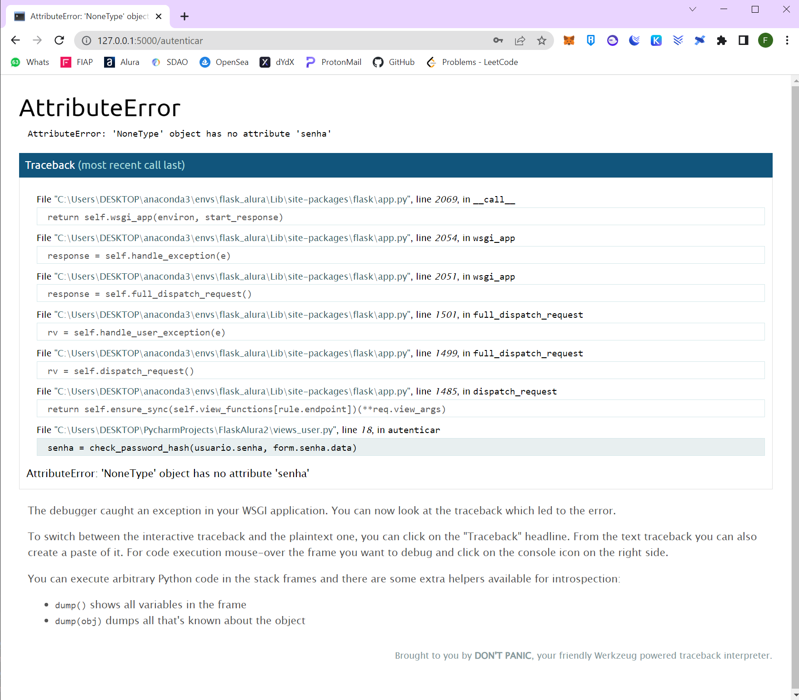799x700 pixels.
Task: Close the AttributeError tab
Action: coord(159,16)
